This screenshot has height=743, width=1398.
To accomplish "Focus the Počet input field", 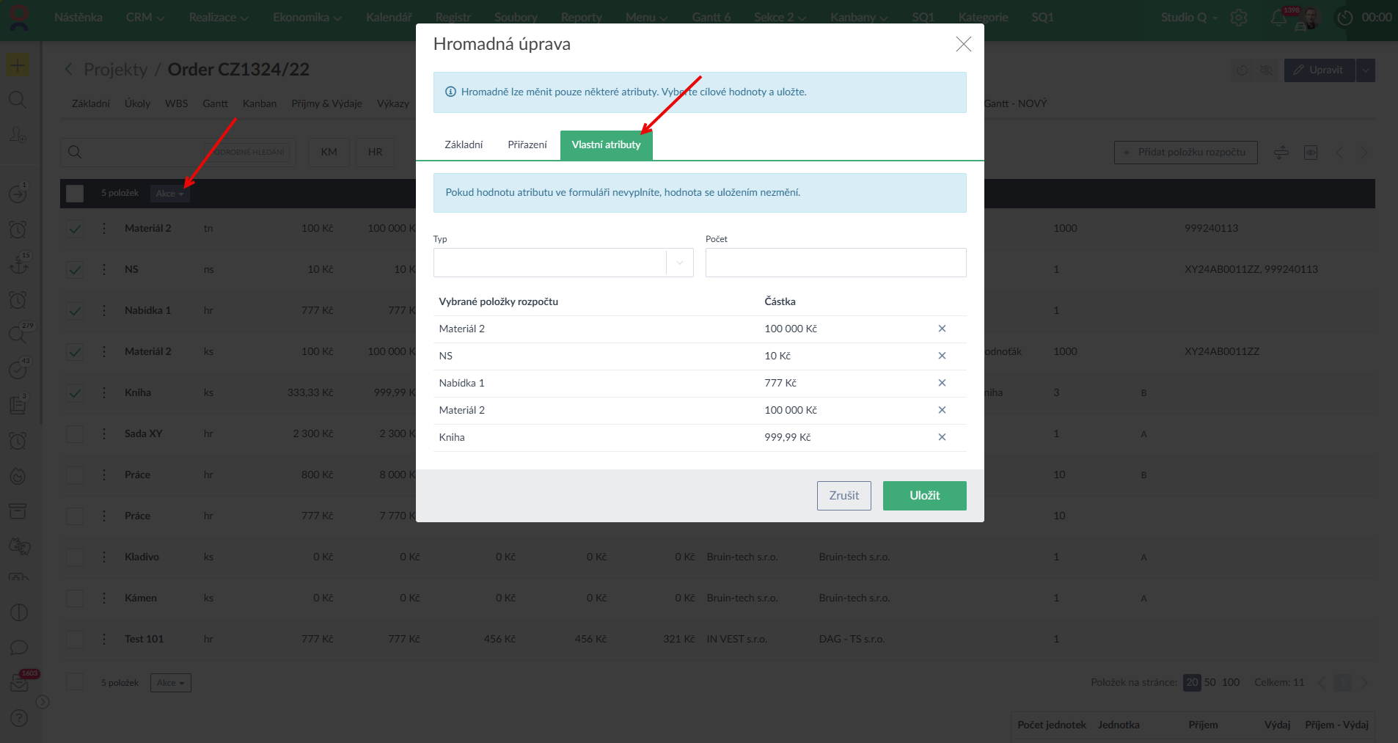I will click(x=835, y=263).
